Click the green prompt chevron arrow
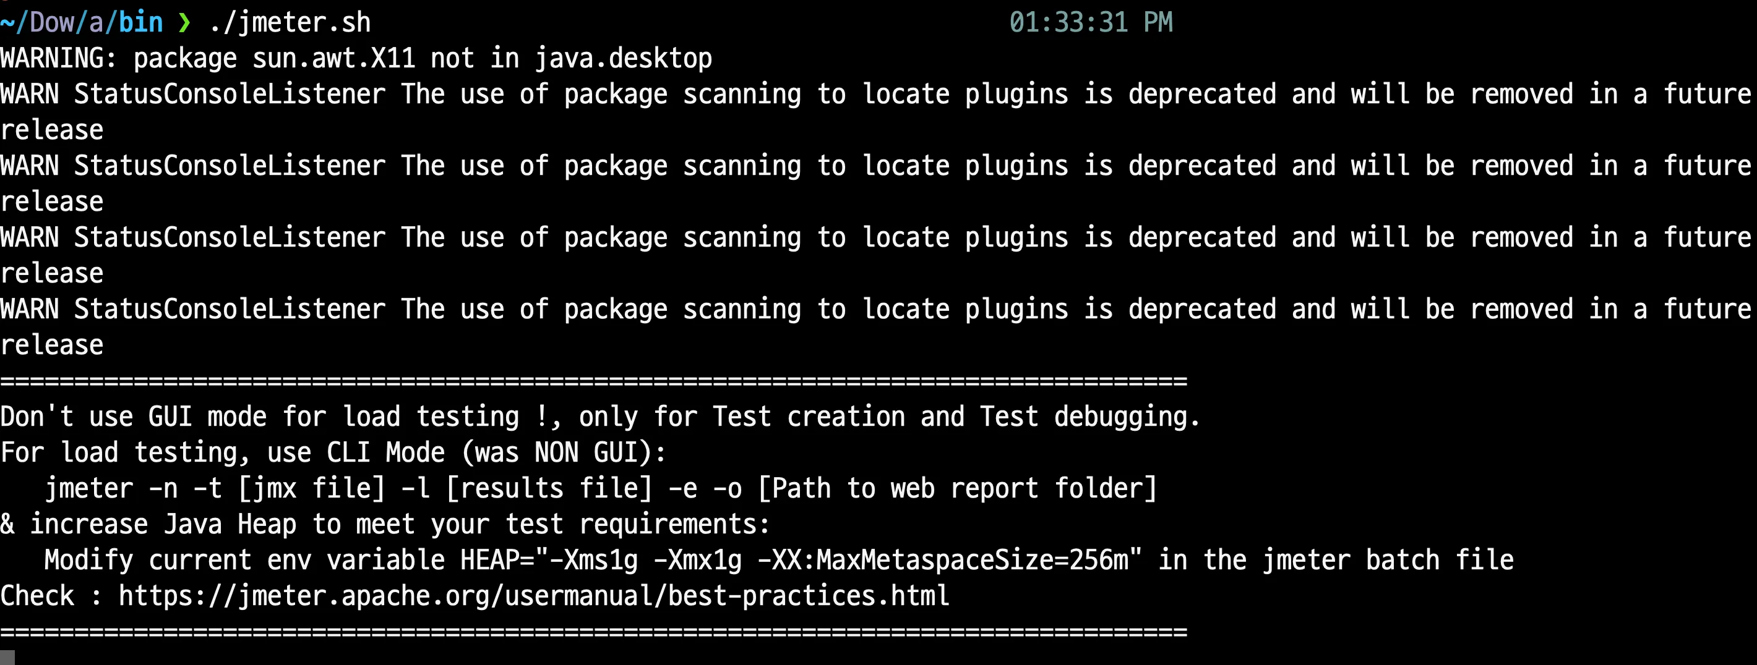Image resolution: width=1757 pixels, height=665 pixels. [184, 23]
